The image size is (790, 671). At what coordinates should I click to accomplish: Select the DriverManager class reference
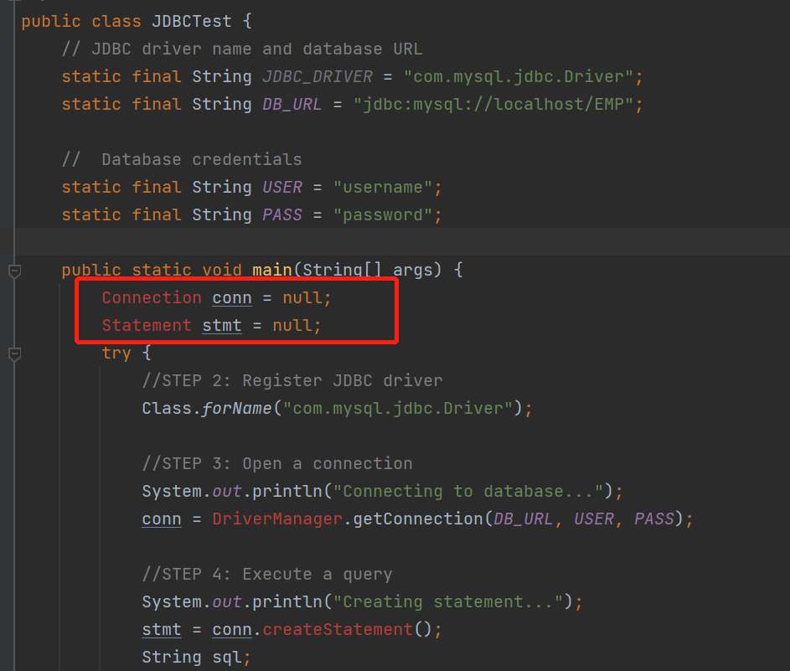pyautogui.click(x=276, y=519)
